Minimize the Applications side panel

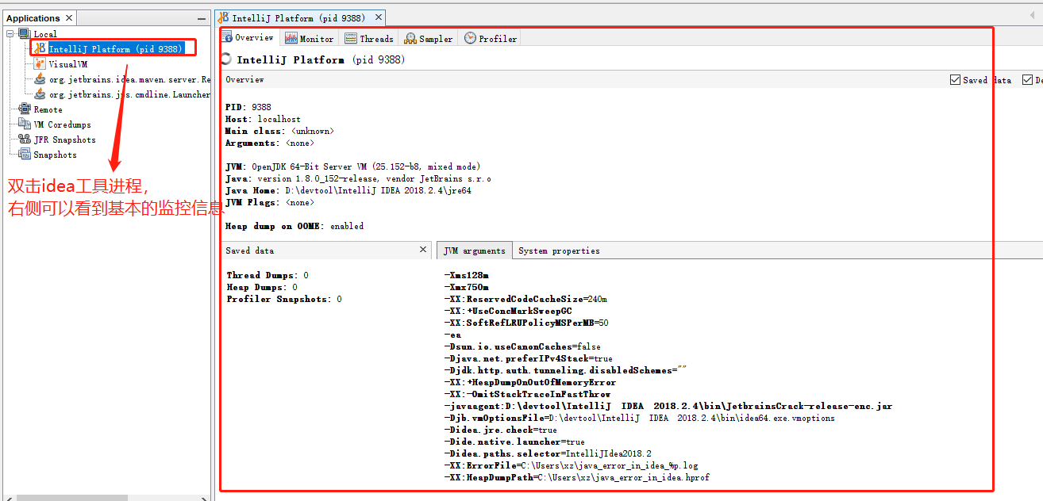202,18
